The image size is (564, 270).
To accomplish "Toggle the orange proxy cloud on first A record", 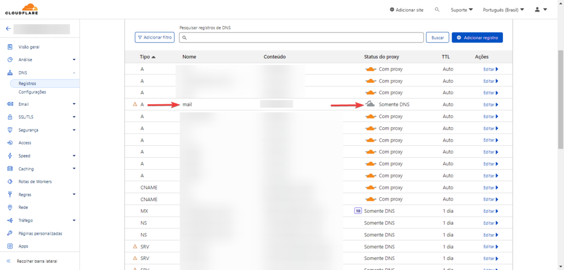I will (371, 69).
